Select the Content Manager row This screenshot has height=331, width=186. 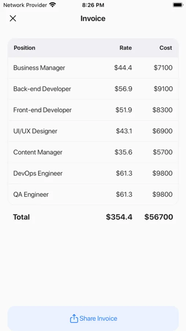point(93,152)
